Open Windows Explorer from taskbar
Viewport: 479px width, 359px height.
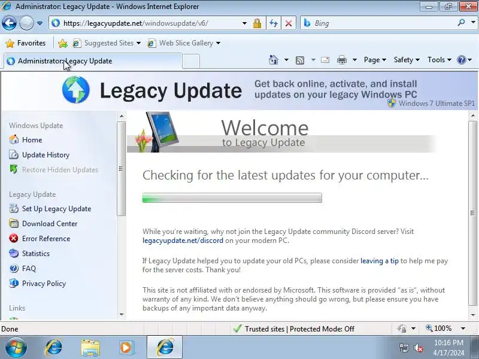[x=90, y=348]
